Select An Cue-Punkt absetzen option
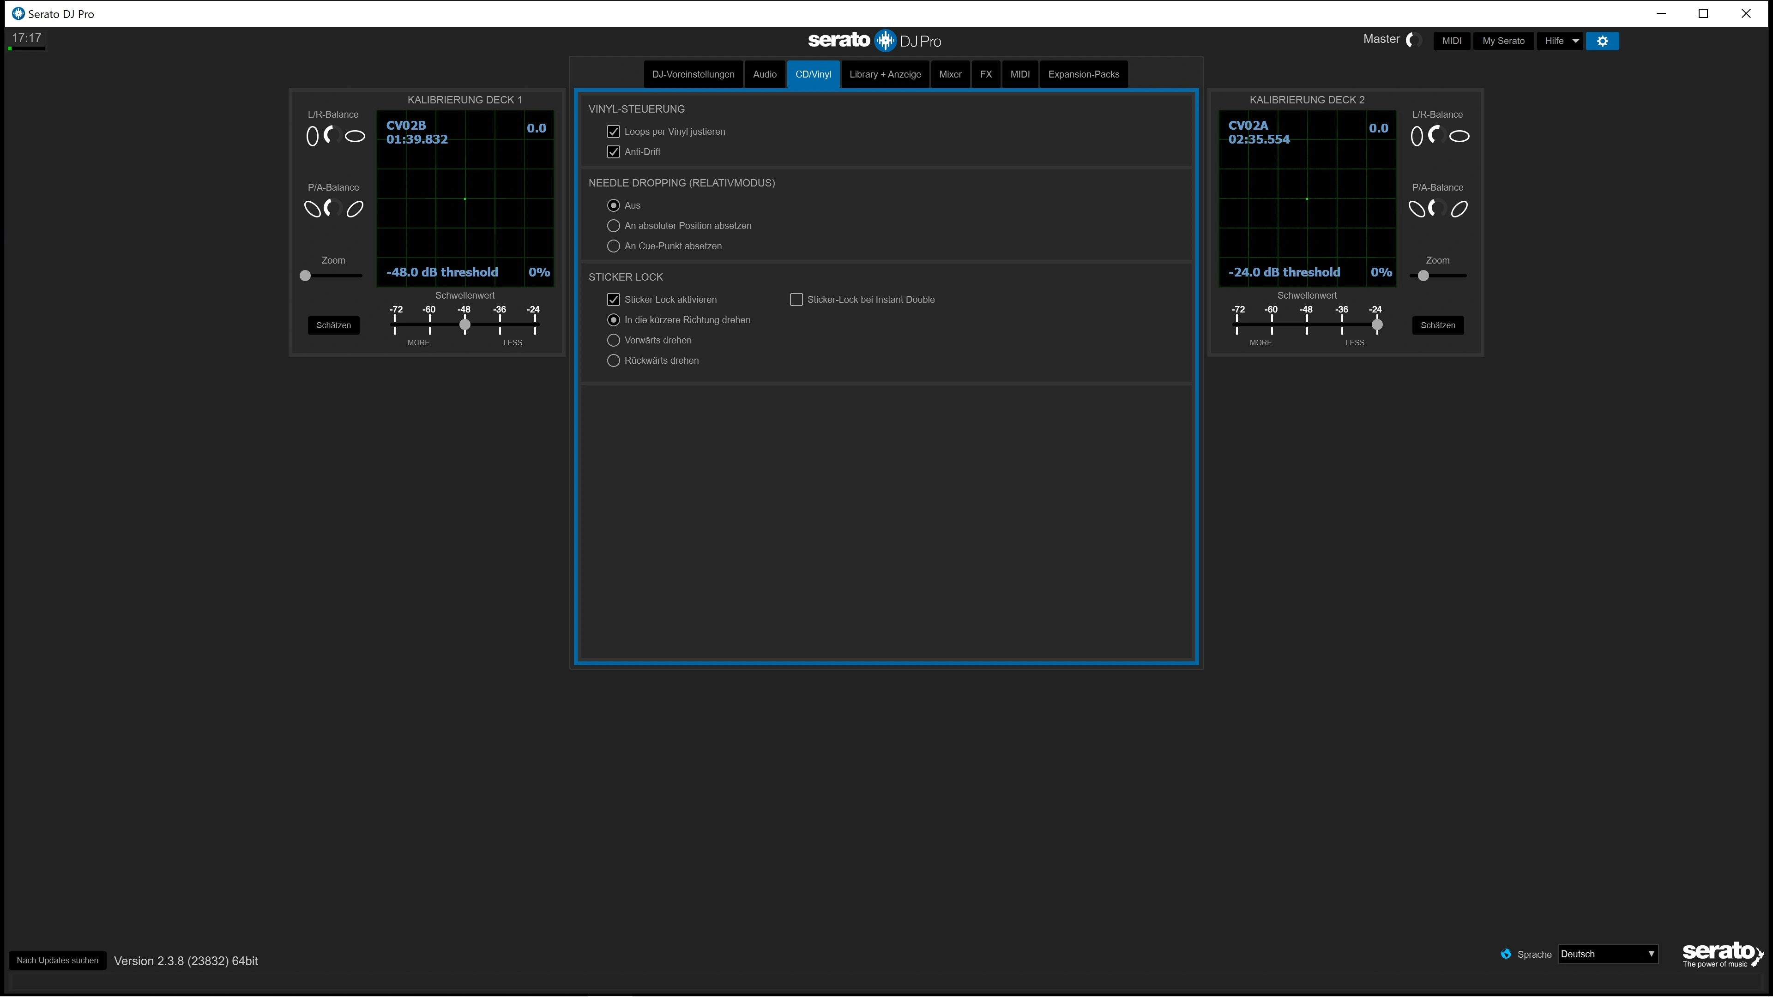The image size is (1773, 997). point(613,246)
